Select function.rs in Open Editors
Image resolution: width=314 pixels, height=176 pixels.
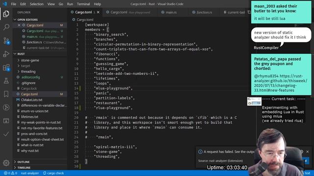click(34, 43)
